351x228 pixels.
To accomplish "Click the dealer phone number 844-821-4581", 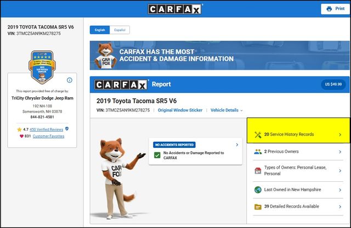I will point(42,117).
